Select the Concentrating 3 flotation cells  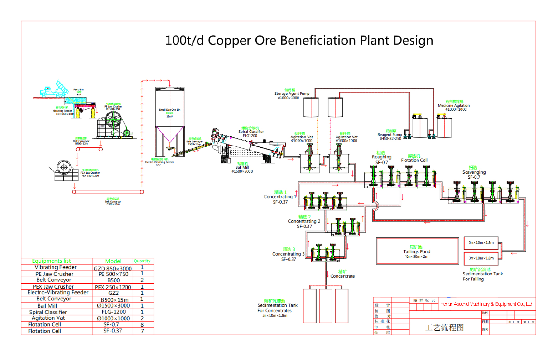[326, 253]
